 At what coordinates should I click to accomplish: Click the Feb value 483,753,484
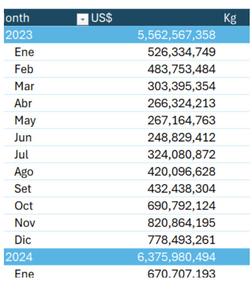coord(181,69)
